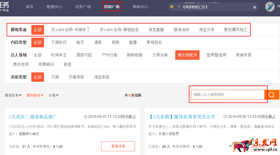
Task: Open 管理中心 in the top navigation
Action: coord(54,7)
